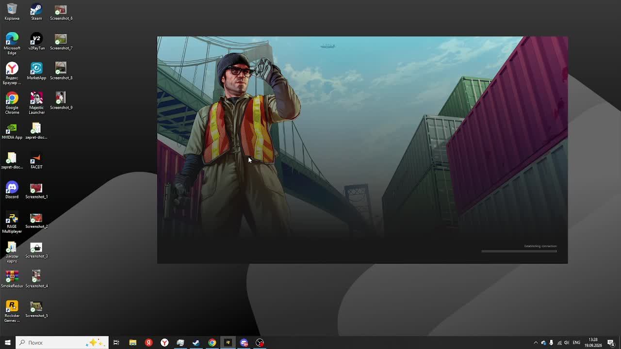This screenshot has height=349, width=621.
Task: Open the Заказы карго desktop file
Action: (x=12, y=252)
